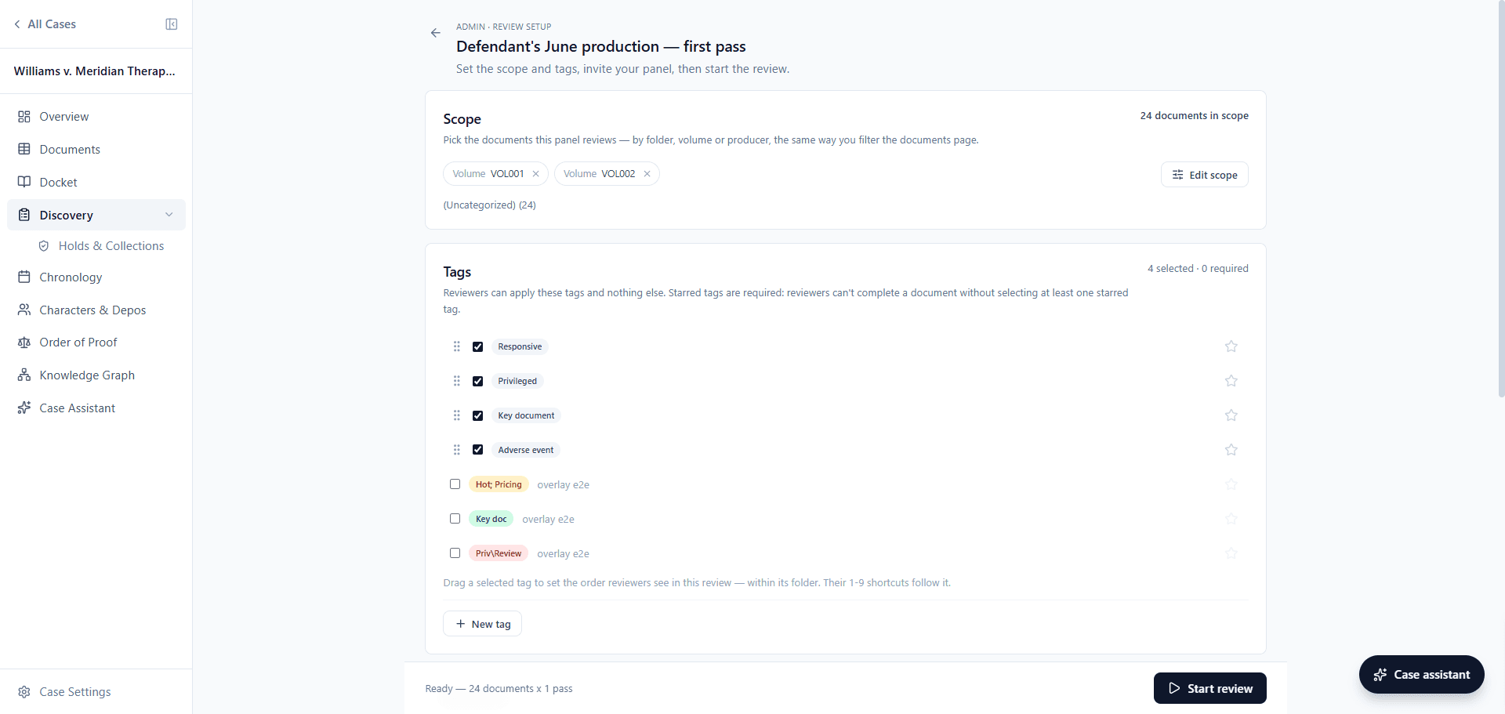Uncheck the Responsive tag checkbox
Viewport: 1505px width, 714px height.
477,346
